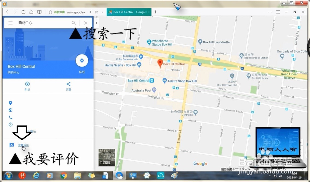
Task: Click the Box Hill Police Station marker
Action: click(x=241, y=56)
